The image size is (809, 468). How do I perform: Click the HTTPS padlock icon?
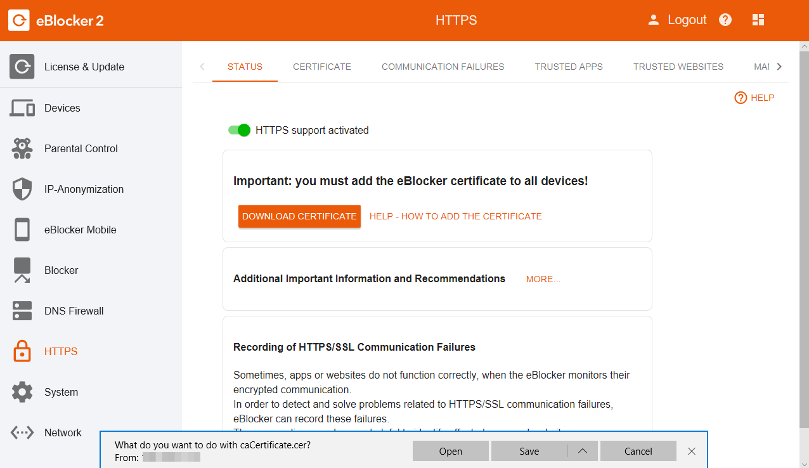22,351
